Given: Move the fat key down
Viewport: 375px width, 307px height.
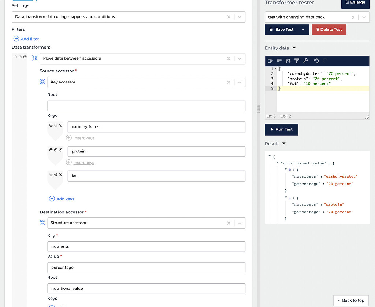Looking at the screenshot, I should point(51,174).
